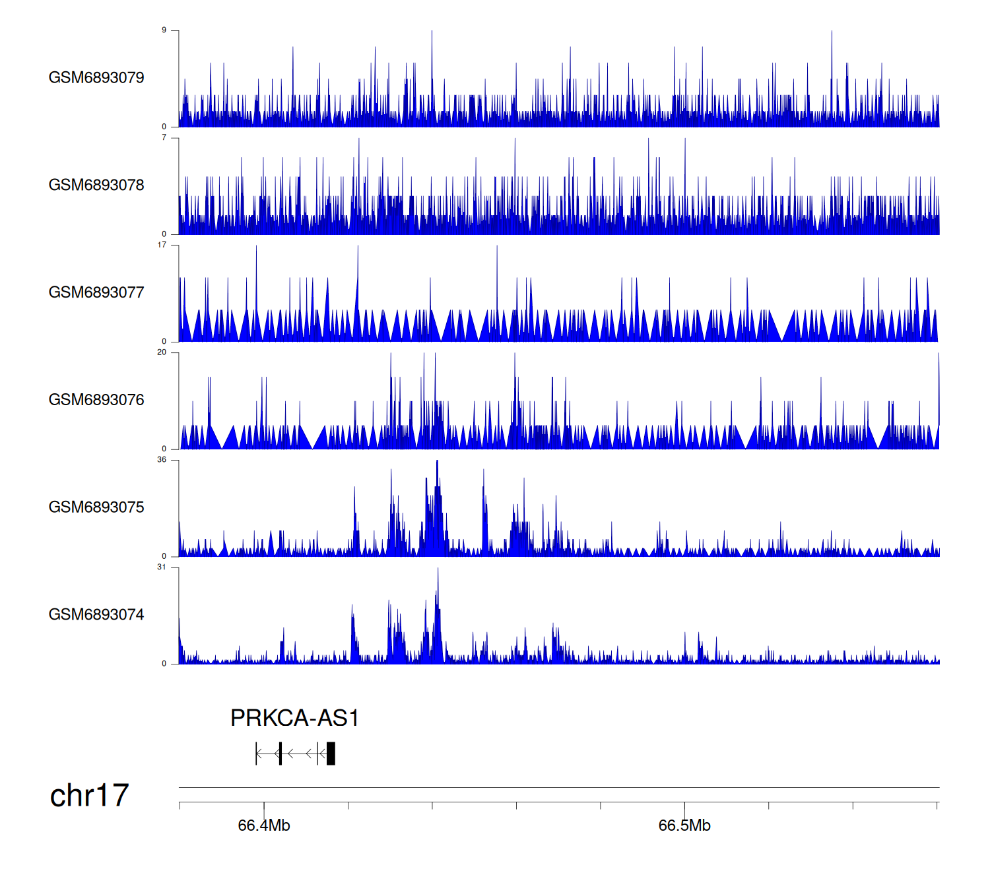The width and height of the screenshot is (990, 871).
Task: Click the y-axis maximum value 20
Action: pyautogui.click(x=162, y=352)
